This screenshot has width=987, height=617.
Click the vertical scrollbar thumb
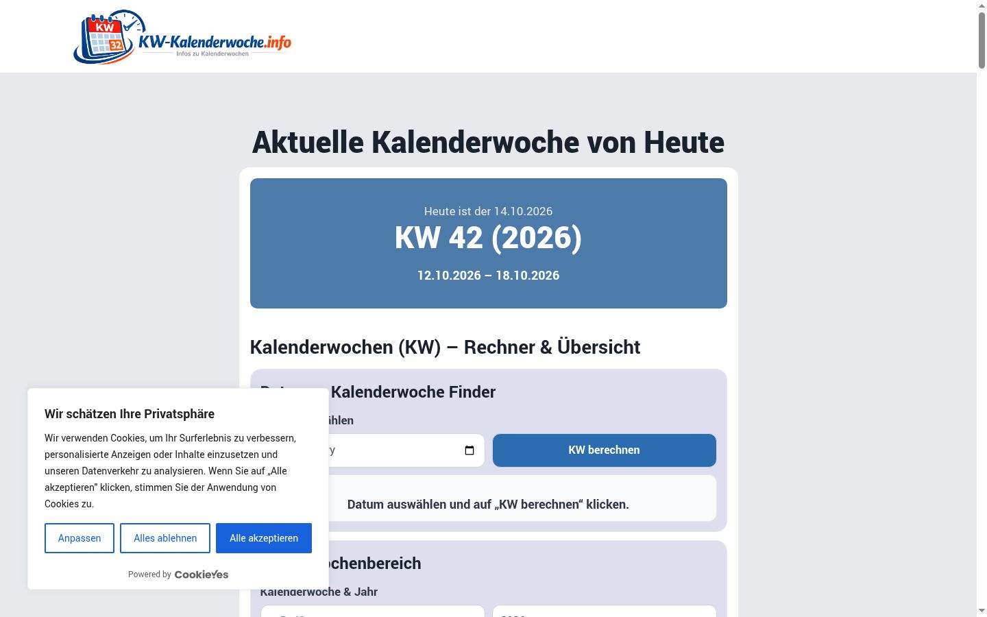[982, 40]
